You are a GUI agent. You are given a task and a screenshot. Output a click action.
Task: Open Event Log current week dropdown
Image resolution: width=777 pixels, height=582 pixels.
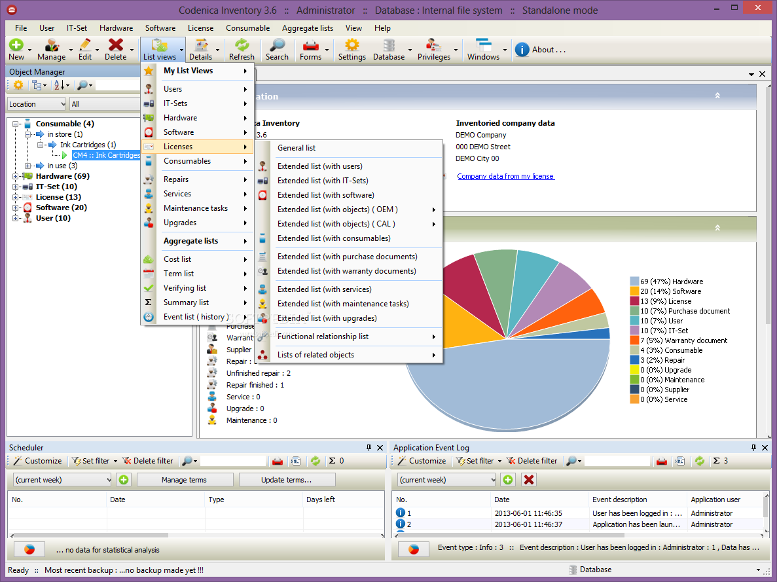(447, 479)
